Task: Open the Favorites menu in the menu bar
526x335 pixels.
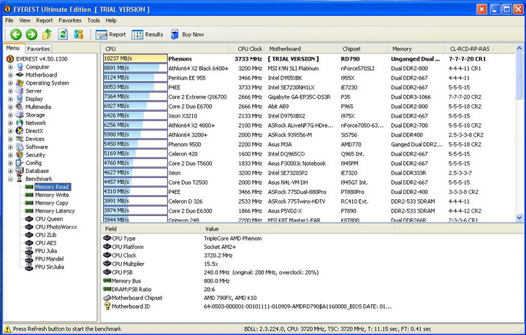Action: (x=70, y=20)
